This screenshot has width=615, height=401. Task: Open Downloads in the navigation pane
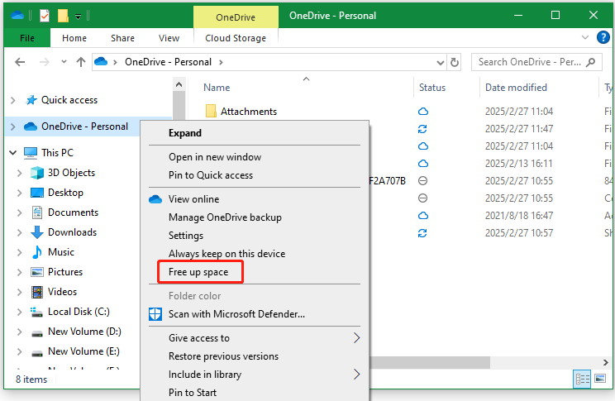(72, 232)
